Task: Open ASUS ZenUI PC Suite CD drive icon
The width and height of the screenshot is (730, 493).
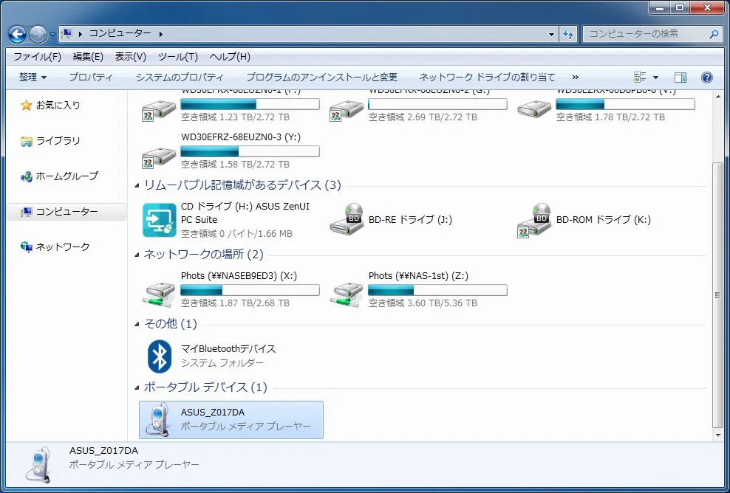Action: tap(159, 220)
